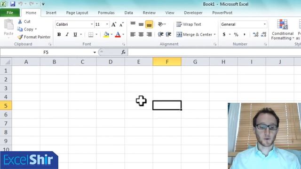Viewport: 301px width, 169px height.
Task: Apply red font color
Action: point(118,34)
